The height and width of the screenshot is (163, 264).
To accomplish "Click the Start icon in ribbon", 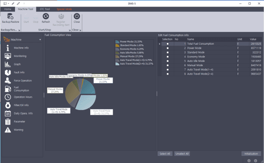I will point(26,17).
